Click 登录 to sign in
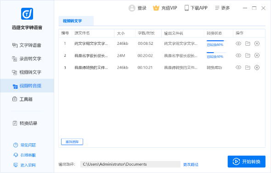 pos(138,8)
